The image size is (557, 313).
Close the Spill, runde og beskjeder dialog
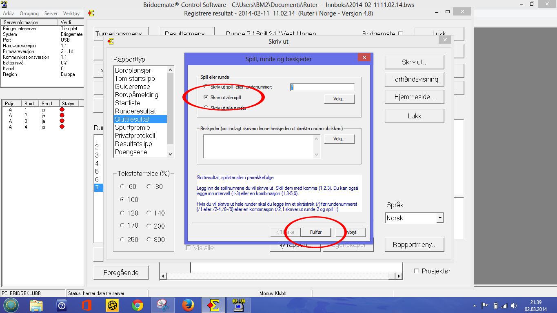coord(364,58)
